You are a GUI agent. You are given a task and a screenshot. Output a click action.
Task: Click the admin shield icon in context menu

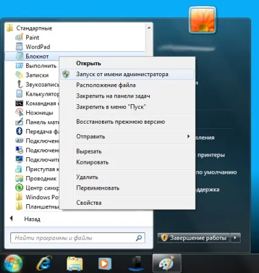click(66, 74)
